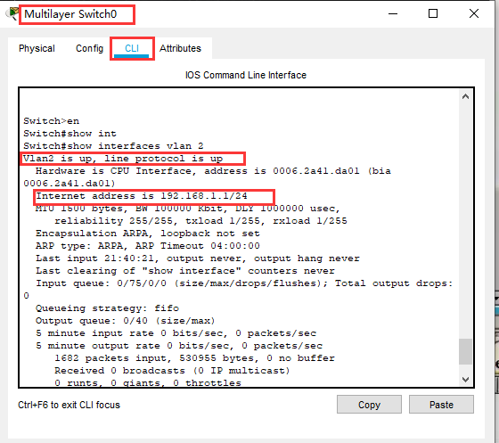Screen dimensions: 499x443
Task: Click the 'show interfaces vlan 2' command line
Action: click(113, 146)
